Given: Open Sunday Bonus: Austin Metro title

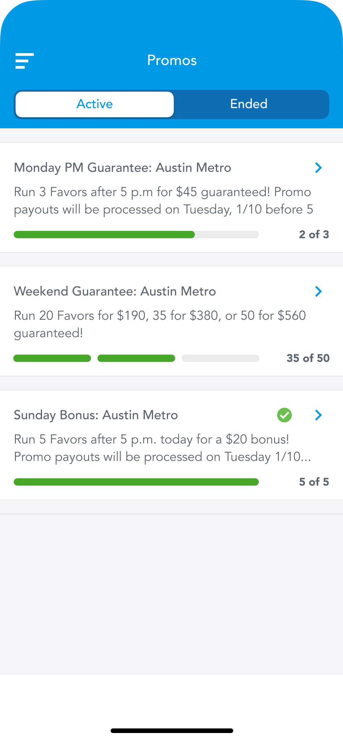Looking at the screenshot, I should click(96, 415).
